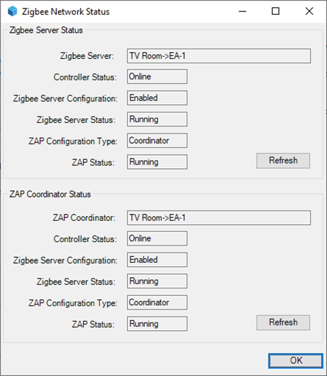Confirm the dialog with OK
The image size is (327, 376).
(x=296, y=361)
